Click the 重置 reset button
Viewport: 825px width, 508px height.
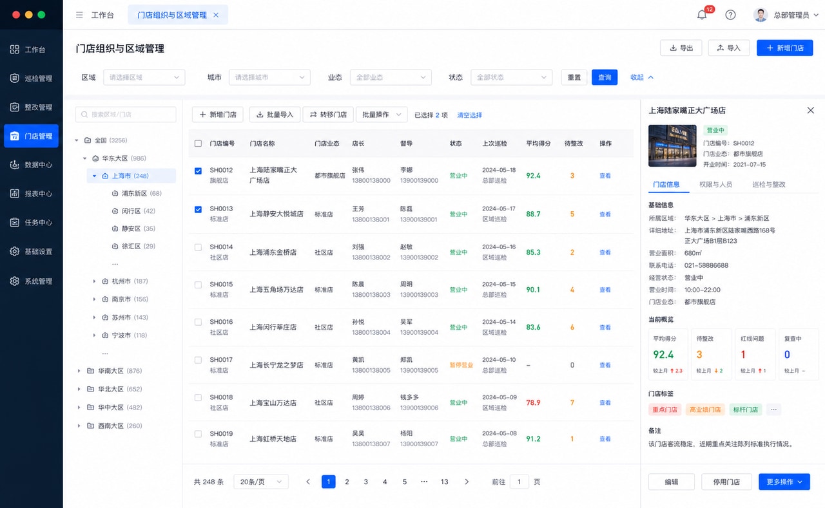pos(574,77)
